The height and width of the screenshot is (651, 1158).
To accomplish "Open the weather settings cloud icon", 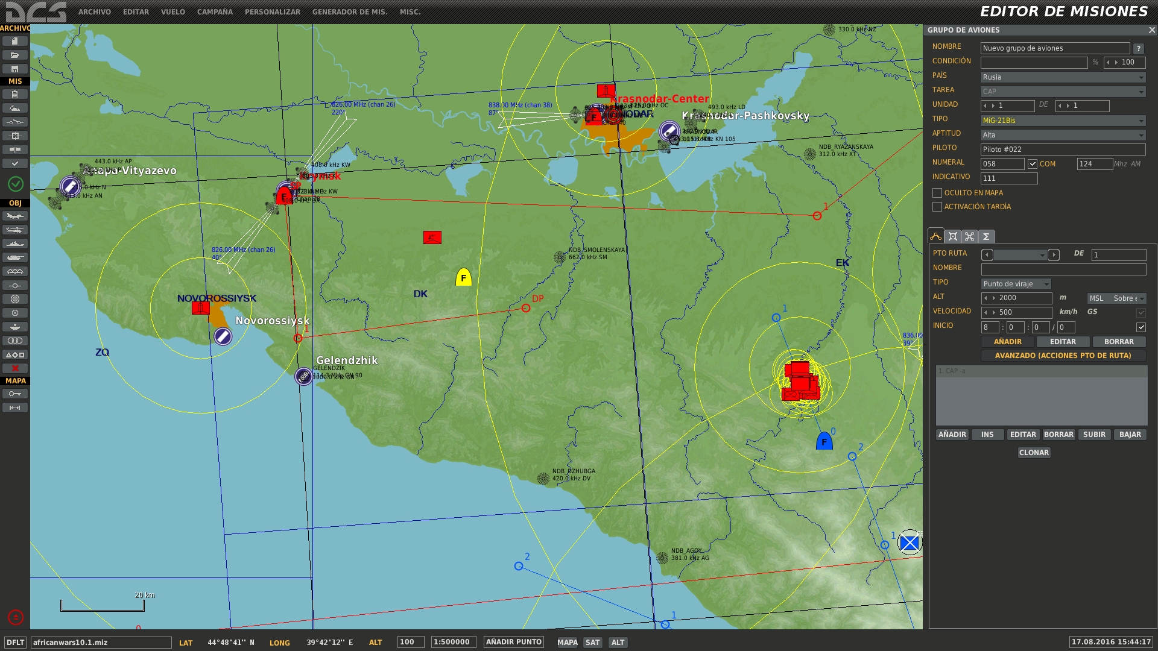I will [15, 108].
